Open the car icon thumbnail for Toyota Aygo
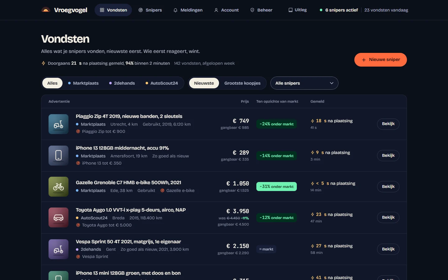 (58, 217)
